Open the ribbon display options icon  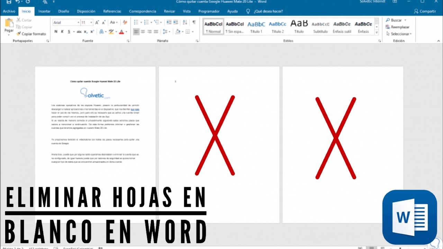(x=395, y=2)
